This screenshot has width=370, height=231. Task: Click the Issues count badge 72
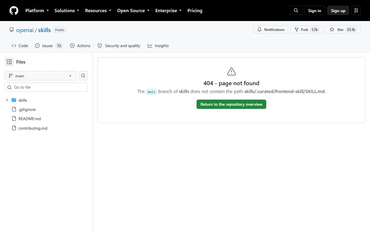[x=59, y=46]
